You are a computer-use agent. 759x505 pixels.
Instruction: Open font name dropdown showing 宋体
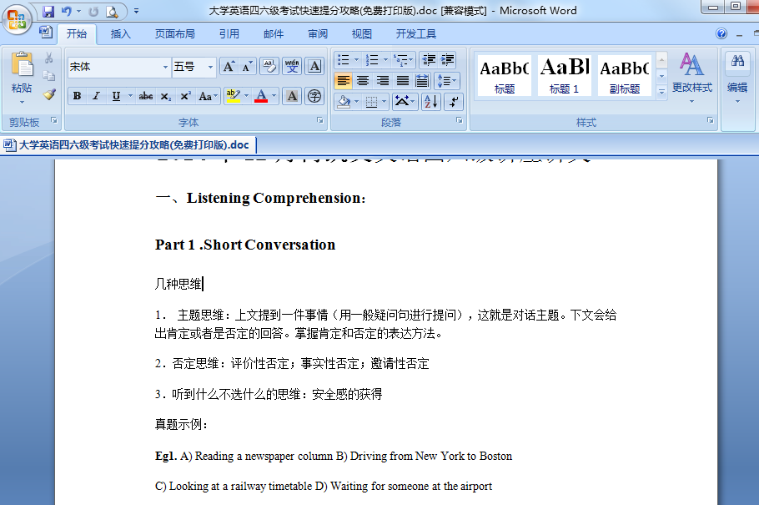coord(165,67)
